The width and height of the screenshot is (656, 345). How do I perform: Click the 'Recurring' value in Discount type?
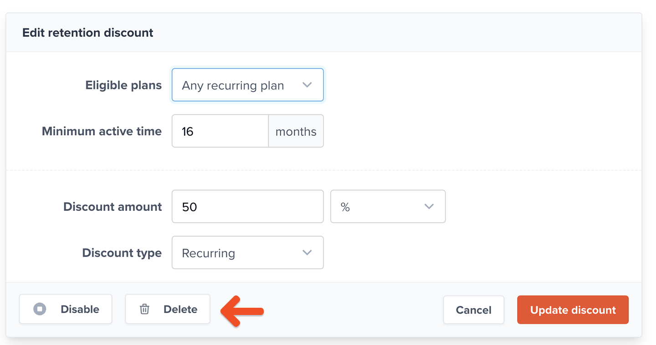[x=209, y=253]
